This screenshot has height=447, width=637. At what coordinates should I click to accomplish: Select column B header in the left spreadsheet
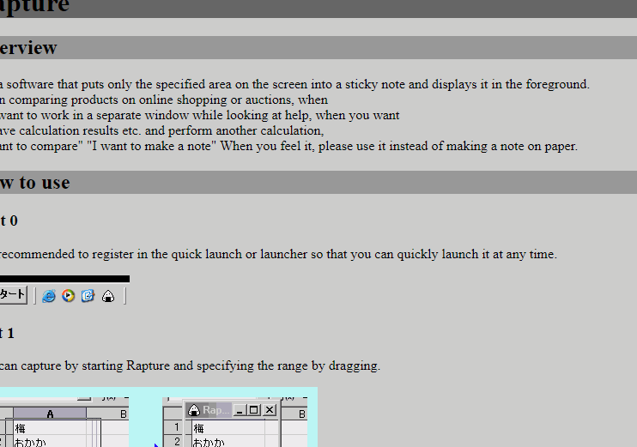[123, 414]
